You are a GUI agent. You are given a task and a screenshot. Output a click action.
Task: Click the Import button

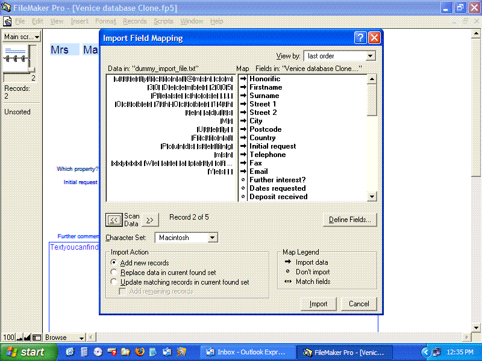[319, 304]
